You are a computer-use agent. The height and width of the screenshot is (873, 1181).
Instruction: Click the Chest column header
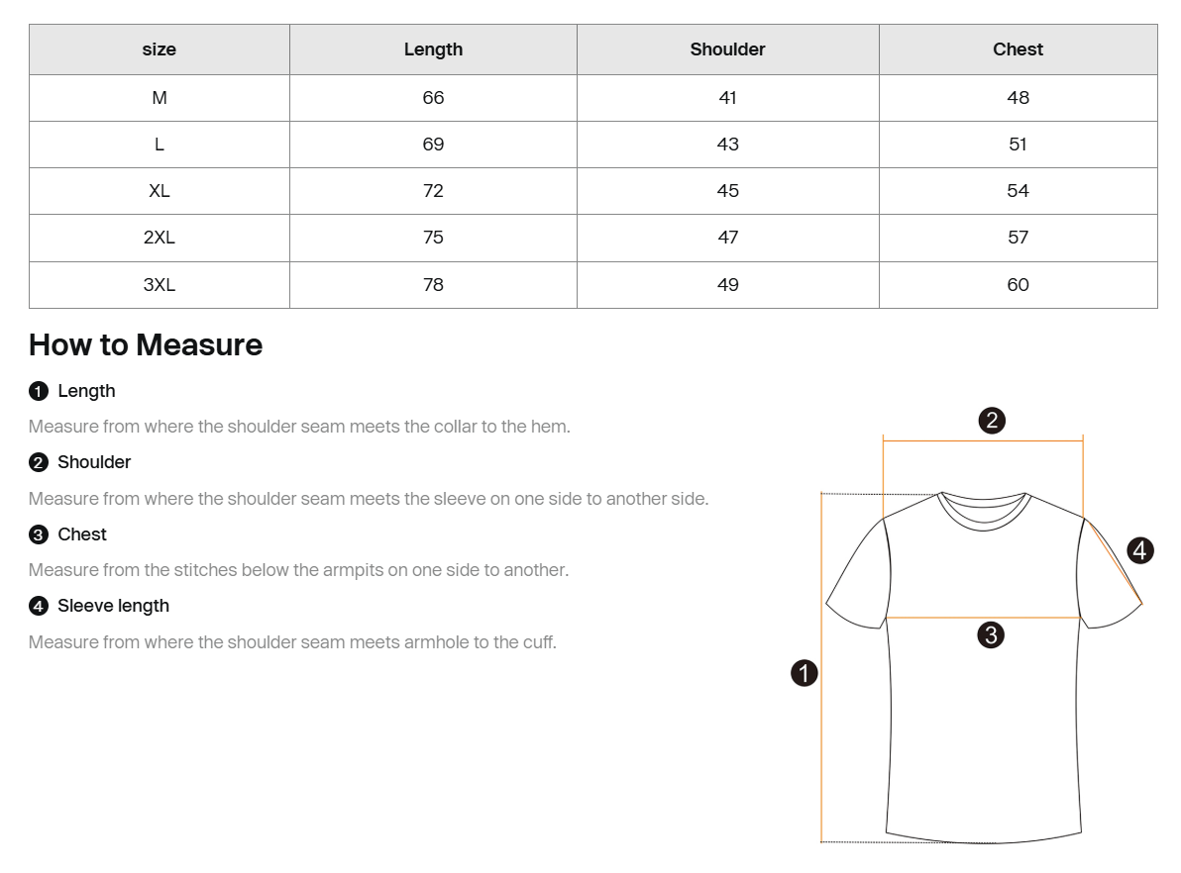pyautogui.click(x=1018, y=49)
